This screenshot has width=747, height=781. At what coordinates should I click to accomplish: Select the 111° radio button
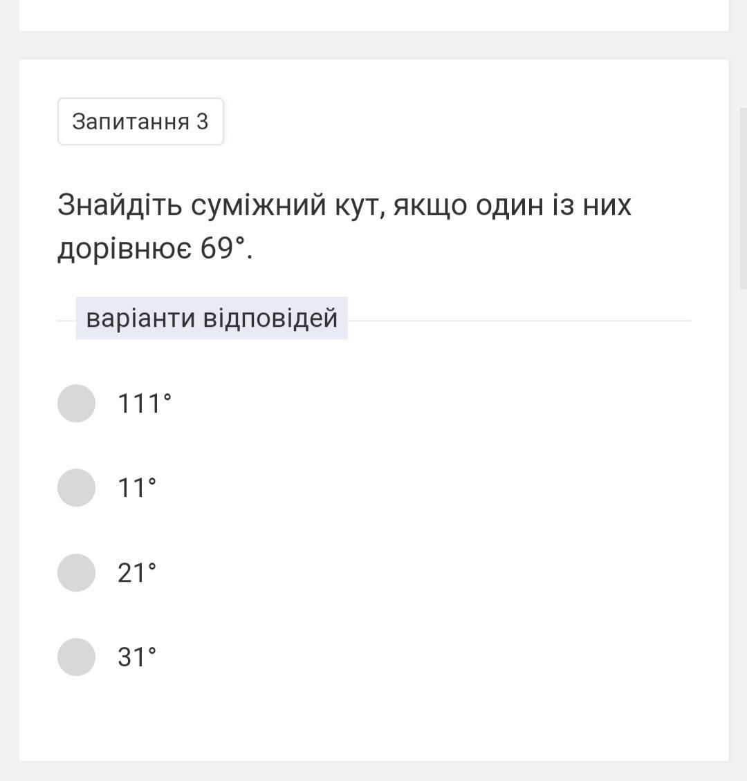(76, 404)
